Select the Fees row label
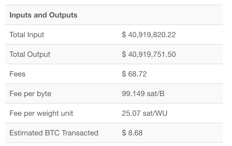This screenshot has height=146, width=232. 18,74
